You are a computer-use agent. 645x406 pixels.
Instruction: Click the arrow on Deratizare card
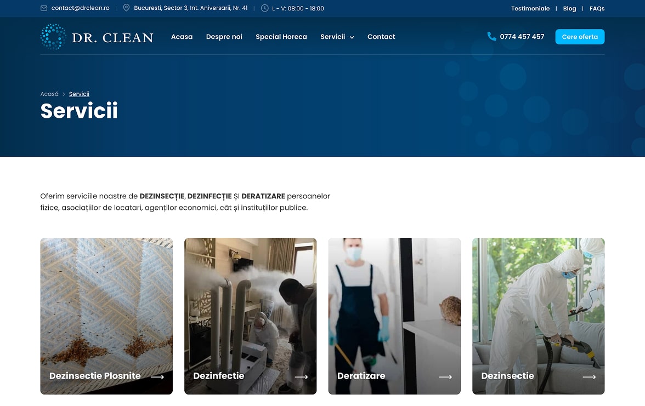pyautogui.click(x=445, y=377)
